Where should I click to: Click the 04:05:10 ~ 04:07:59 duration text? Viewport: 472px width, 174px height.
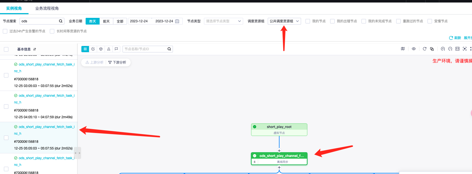coord(43,117)
